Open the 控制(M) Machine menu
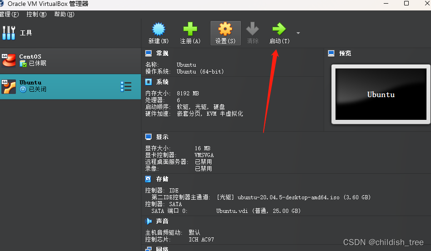 pyautogui.click(x=36, y=14)
